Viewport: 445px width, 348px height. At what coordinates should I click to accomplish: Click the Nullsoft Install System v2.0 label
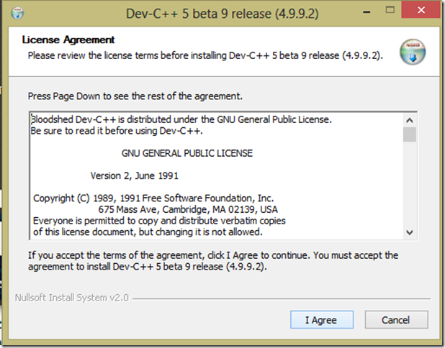point(72,297)
